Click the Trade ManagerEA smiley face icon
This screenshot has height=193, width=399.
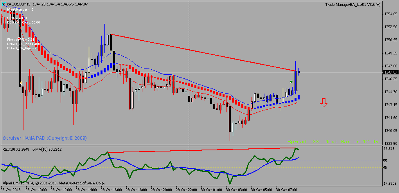(x=378, y=4)
